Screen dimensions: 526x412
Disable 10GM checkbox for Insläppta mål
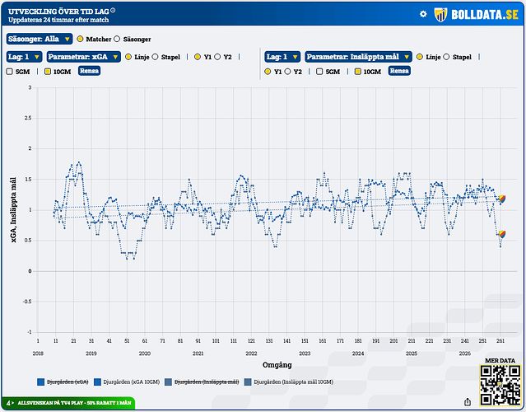click(358, 72)
